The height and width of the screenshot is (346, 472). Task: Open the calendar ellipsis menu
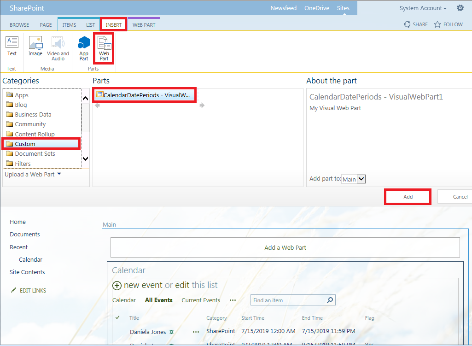point(233,300)
